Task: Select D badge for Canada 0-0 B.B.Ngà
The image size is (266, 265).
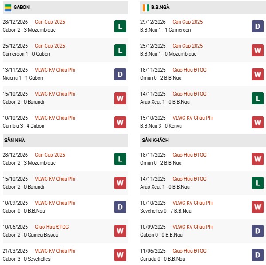Action: [x=258, y=255]
